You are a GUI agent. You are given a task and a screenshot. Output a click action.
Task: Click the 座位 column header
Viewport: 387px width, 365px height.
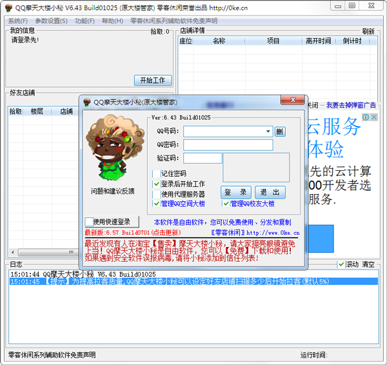click(186, 41)
